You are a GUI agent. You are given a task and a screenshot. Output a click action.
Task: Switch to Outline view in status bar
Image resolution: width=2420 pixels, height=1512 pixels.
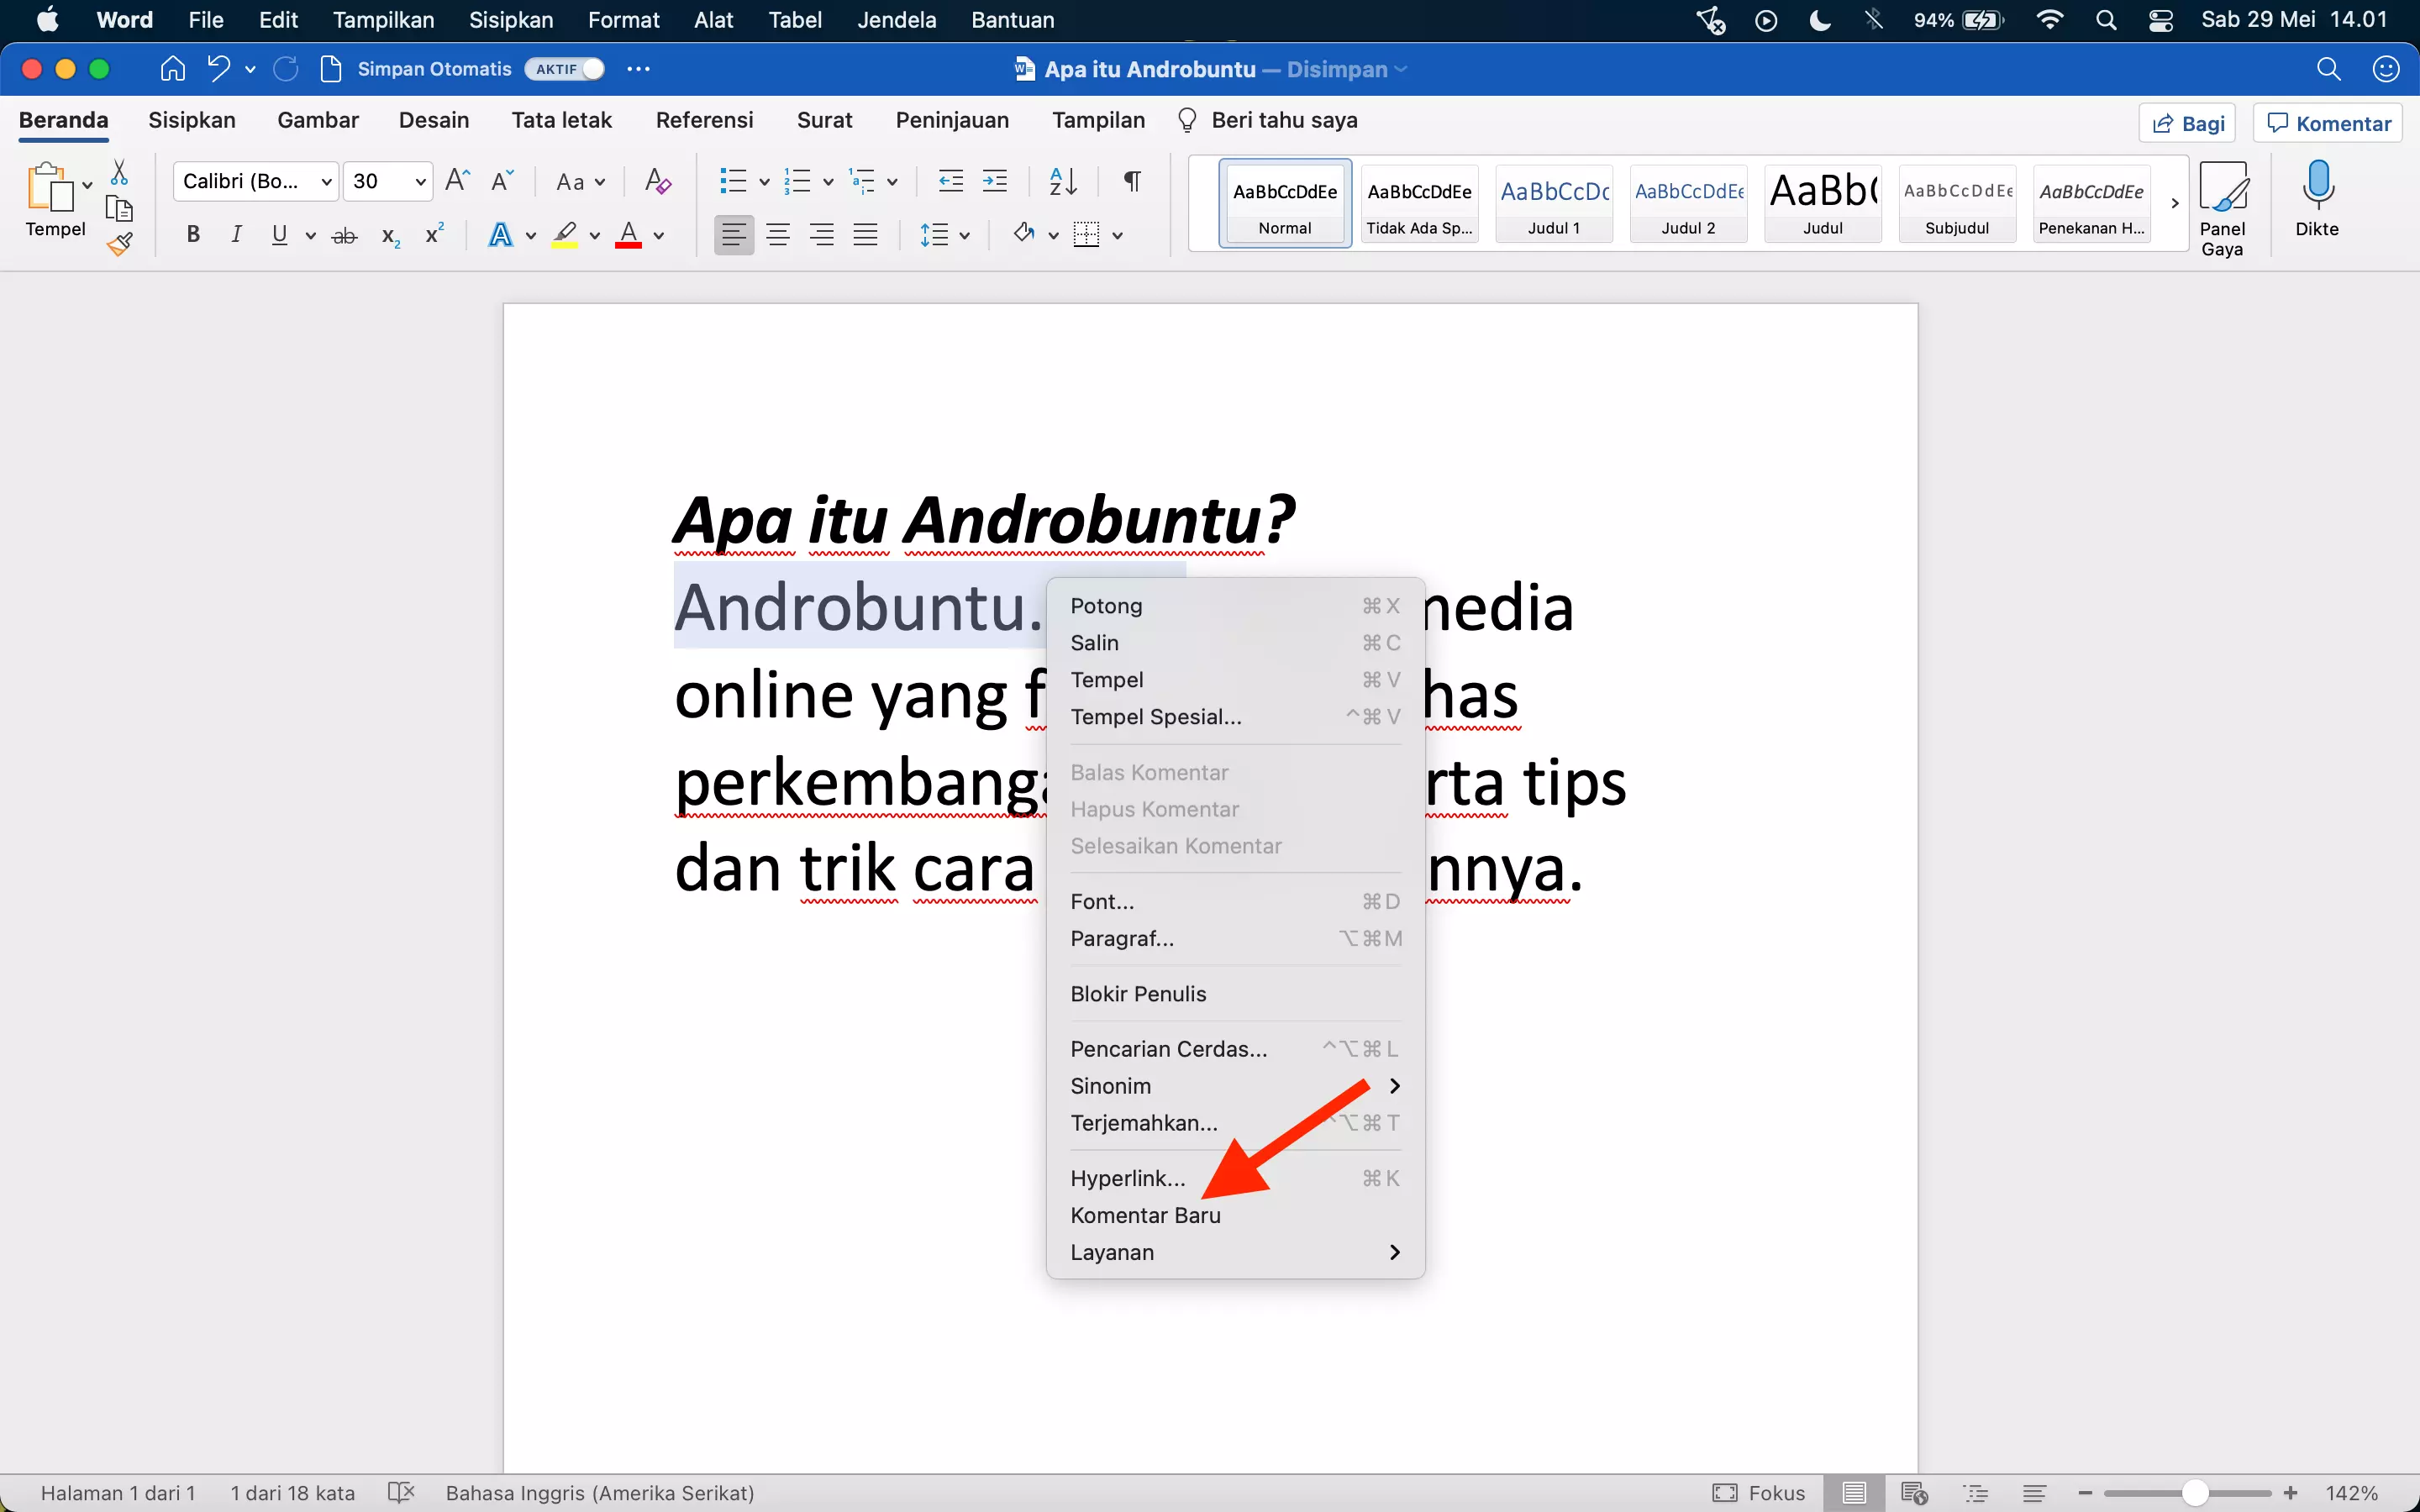click(1976, 1493)
